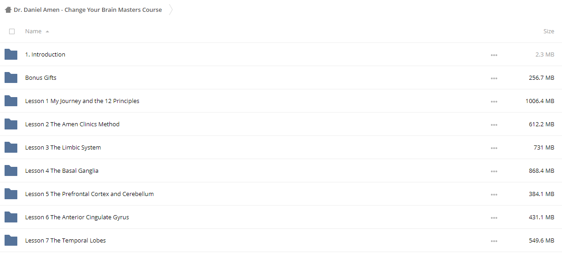Open folder icon for Lesson 3 Limbic System
The image size is (562, 253).
(11, 147)
